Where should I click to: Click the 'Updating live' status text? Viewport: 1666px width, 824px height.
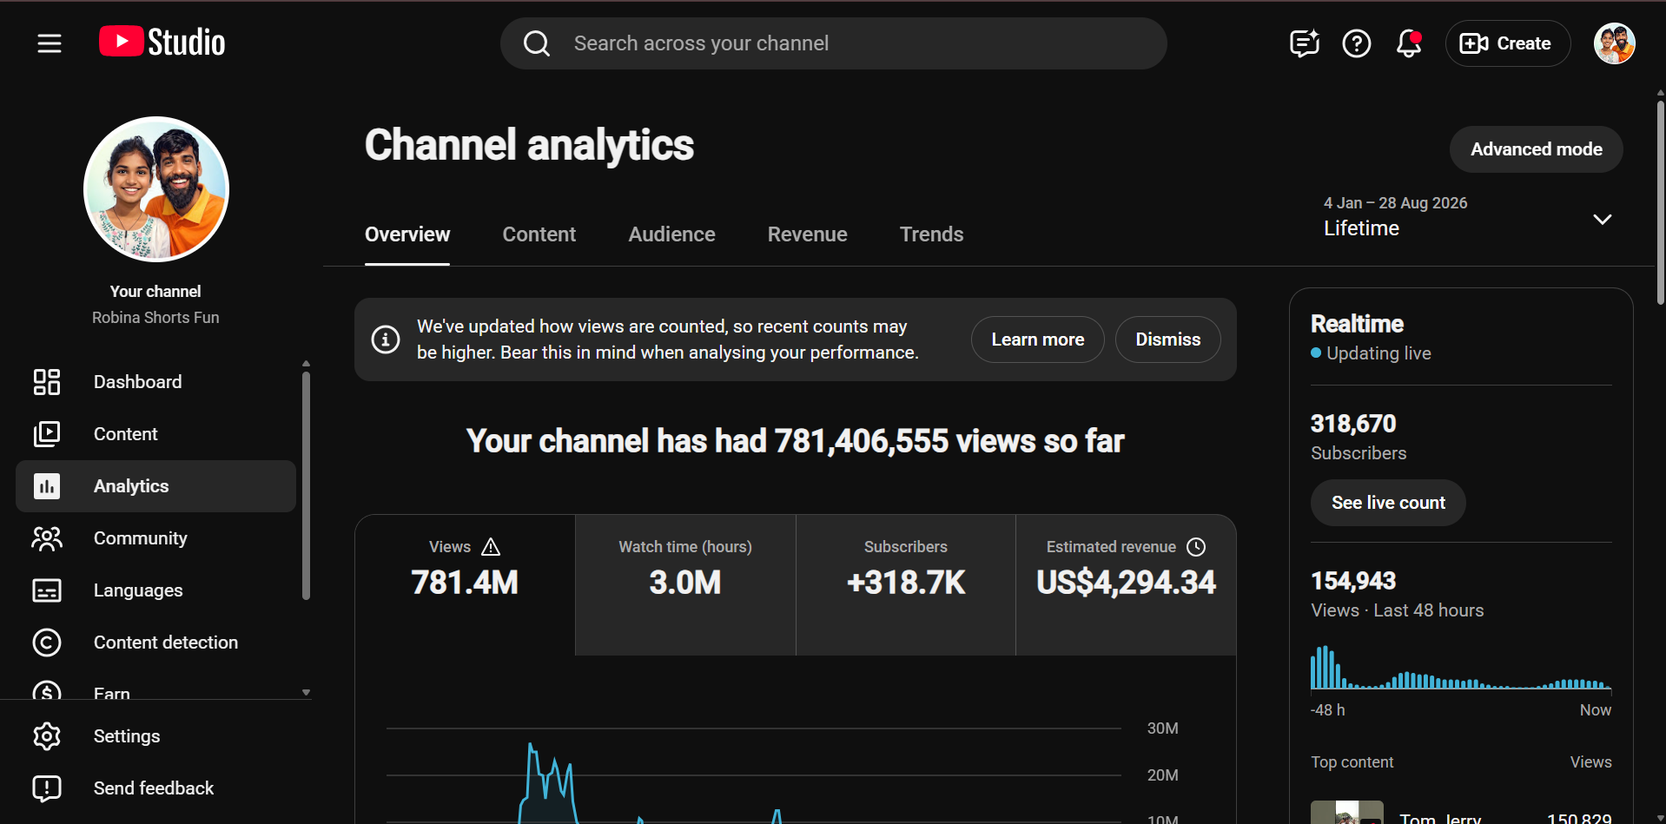(1378, 353)
